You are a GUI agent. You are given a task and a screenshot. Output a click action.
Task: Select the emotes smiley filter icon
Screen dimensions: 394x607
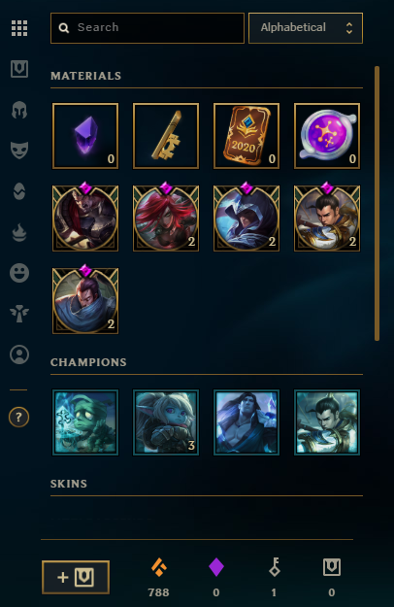pos(19,273)
